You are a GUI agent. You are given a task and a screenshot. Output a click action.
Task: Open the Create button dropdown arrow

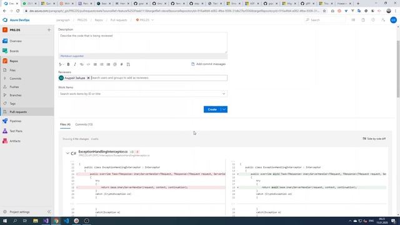pos(224,109)
